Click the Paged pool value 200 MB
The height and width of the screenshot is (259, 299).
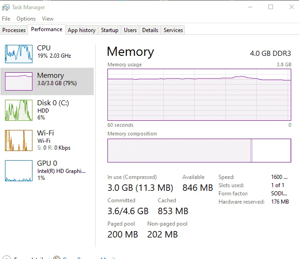tap(123, 235)
